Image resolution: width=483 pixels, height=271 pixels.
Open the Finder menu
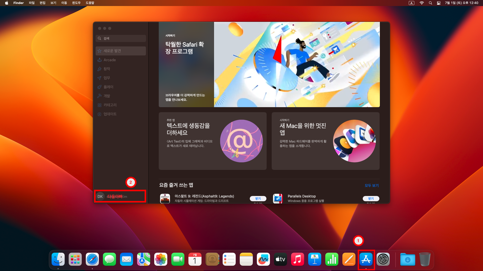pyautogui.click(x=19, y=3)
